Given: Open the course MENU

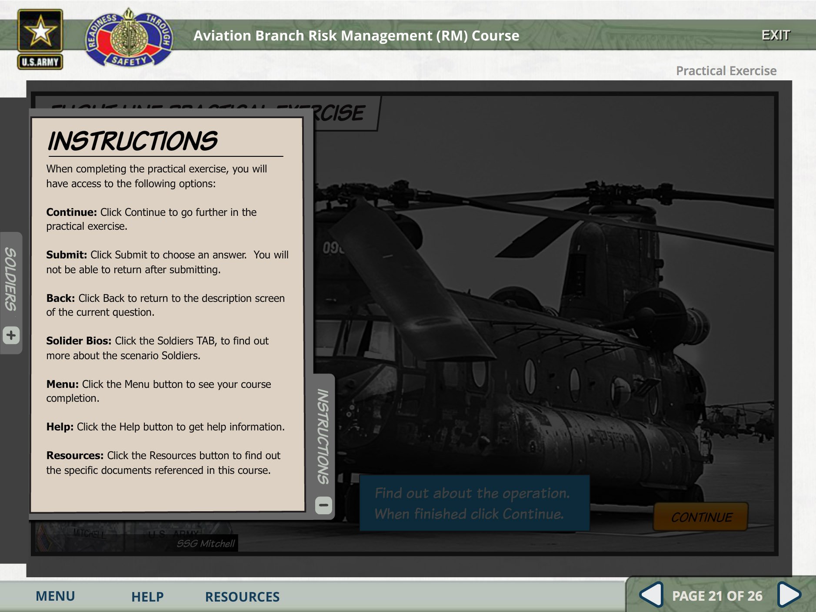Looking at the screenshot, I should click(x=55, y=596).
